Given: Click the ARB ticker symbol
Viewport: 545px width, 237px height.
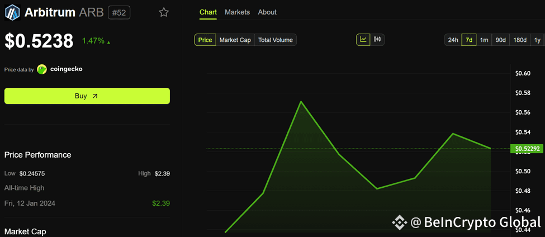Looking at the screenshot, I should point(92,13).
